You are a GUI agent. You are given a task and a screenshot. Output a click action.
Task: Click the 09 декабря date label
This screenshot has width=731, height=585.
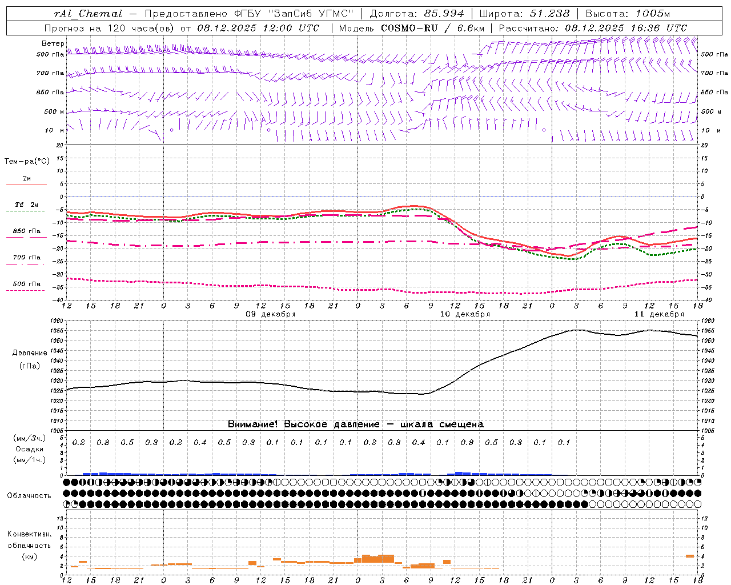(x=270, y=314)
